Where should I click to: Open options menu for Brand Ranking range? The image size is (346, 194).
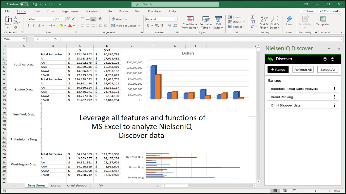334,97
